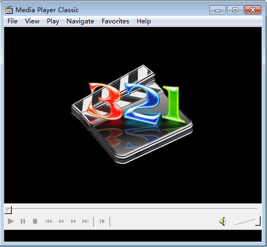The image size is (267, 247).
Task: Click the rewind button
Action: 61,222
